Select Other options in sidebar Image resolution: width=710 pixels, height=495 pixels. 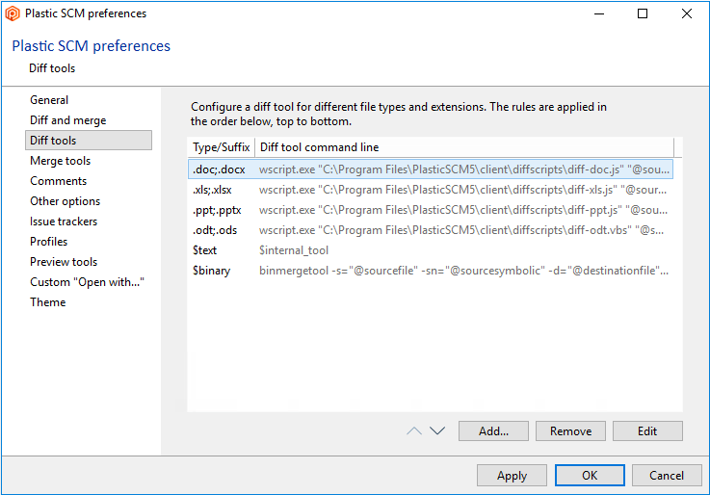pyautogui.click(x=65, y=201)
